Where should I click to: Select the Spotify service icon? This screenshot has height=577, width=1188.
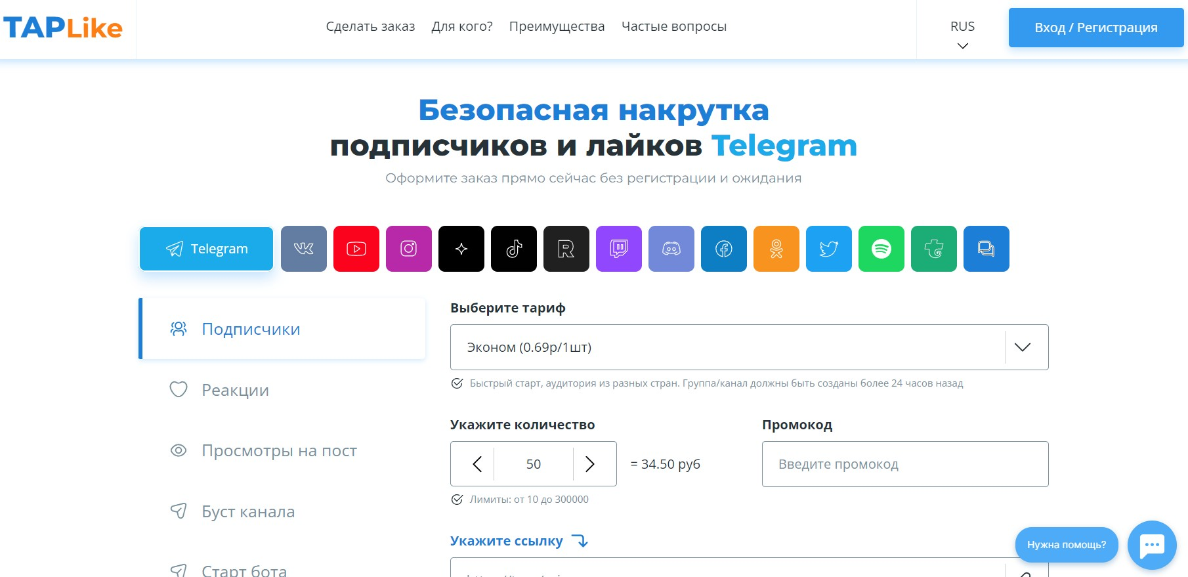tap(881, 249)
